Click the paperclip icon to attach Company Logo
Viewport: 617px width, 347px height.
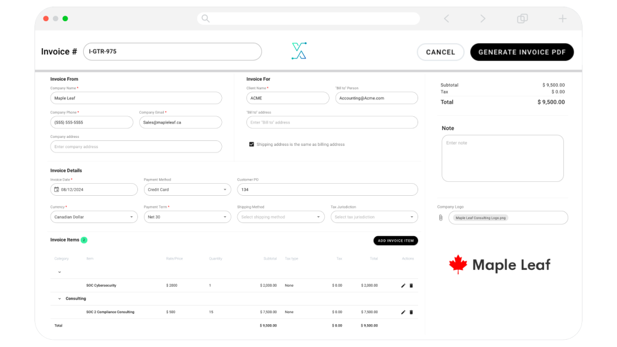[x=440, y=217]
